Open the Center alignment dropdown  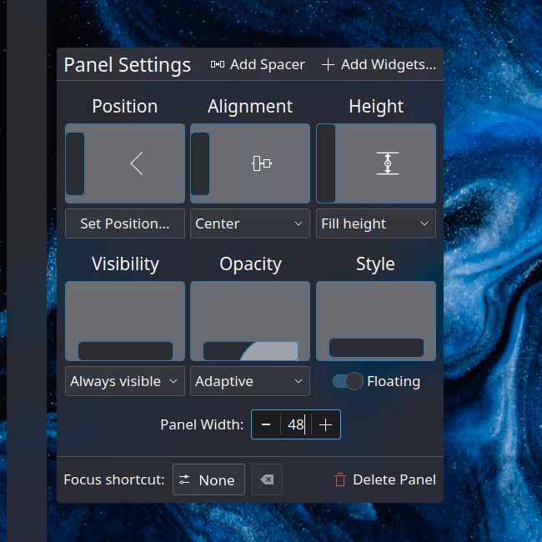pyautogui.click(x=250, y=223)
